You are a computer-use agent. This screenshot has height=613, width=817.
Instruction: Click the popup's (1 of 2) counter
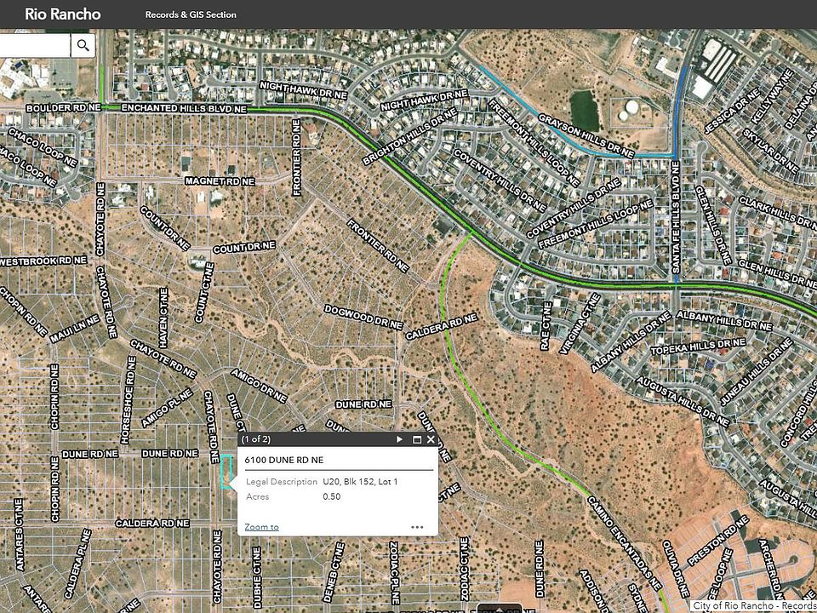(x=257, y=439)
